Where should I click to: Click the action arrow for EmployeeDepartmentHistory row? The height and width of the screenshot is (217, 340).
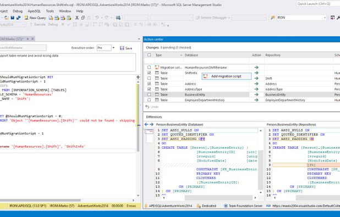[x=256, y=100]
